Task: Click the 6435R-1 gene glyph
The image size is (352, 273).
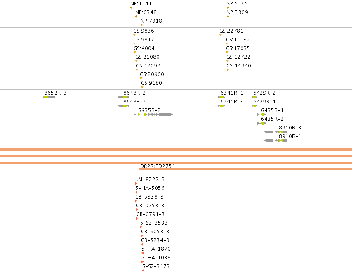Action: pos(262,115)
